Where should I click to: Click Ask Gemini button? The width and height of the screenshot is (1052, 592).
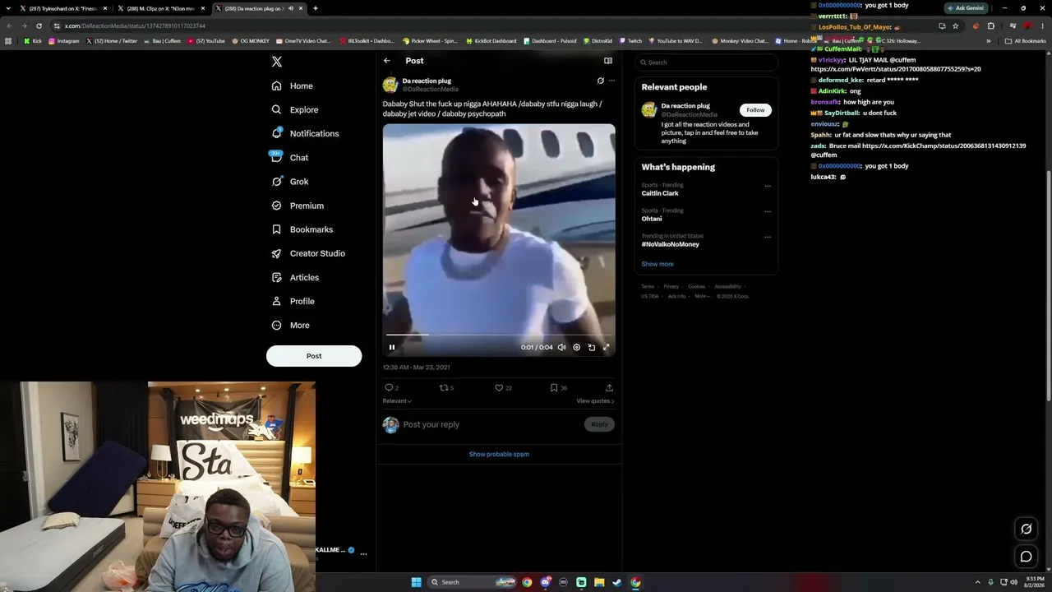click(966, 8)
